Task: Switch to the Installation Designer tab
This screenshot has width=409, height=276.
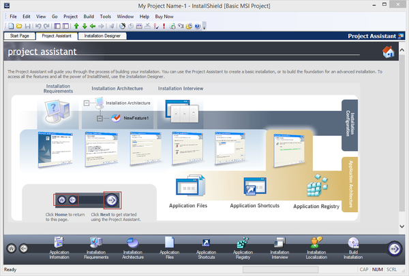Action: 102,36
